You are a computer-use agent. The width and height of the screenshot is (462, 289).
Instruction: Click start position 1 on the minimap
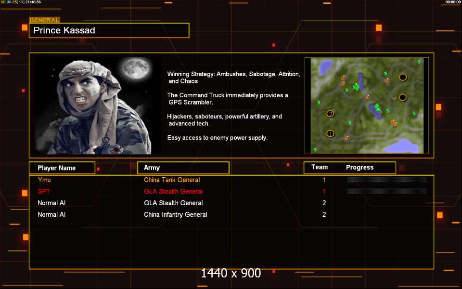click(x=331, y=133)
